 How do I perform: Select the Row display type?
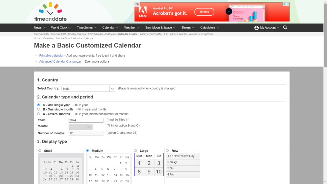point(167,150)
